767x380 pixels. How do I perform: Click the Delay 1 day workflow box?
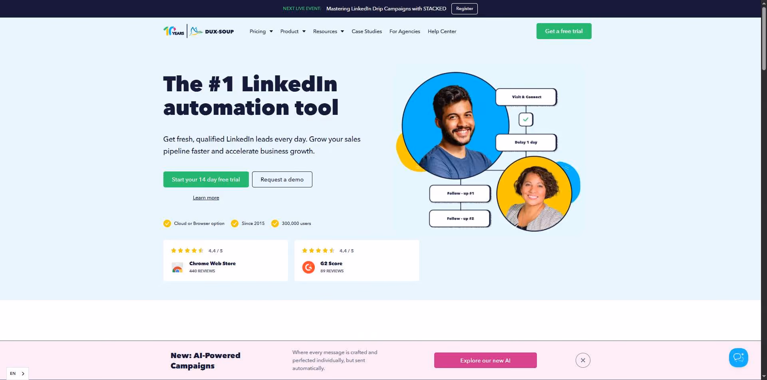[526, 142]
